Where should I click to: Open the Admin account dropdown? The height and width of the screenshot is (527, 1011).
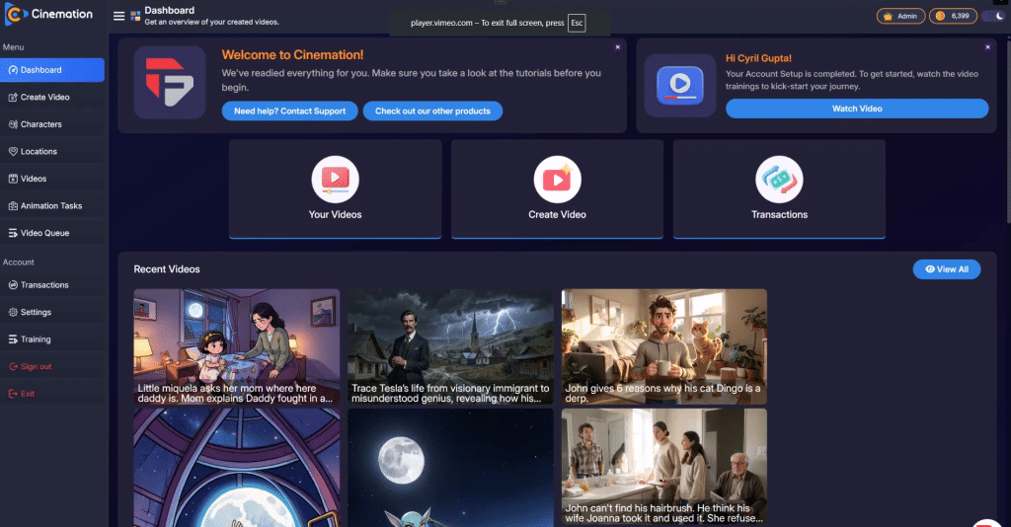[900, 16]
